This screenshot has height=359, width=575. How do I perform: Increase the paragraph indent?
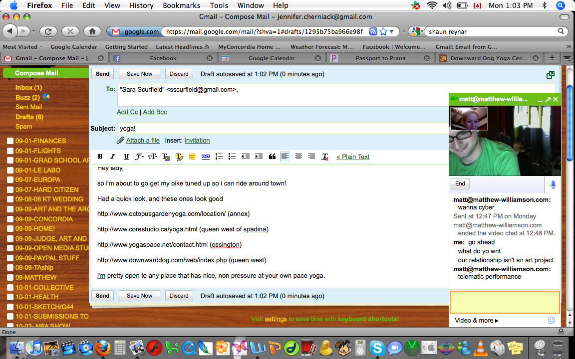point(259,157)
